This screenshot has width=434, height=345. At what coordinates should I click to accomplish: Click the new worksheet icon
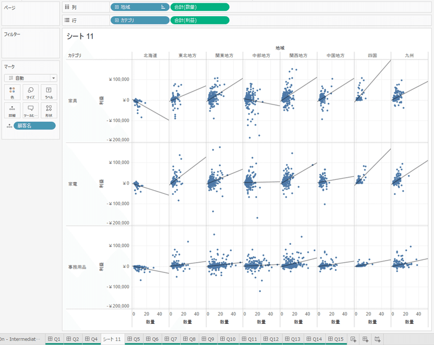click(353, 339)
